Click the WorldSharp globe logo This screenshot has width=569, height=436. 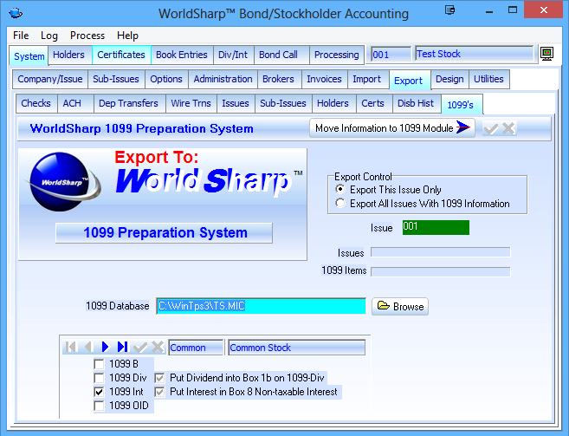click(62, 183)
